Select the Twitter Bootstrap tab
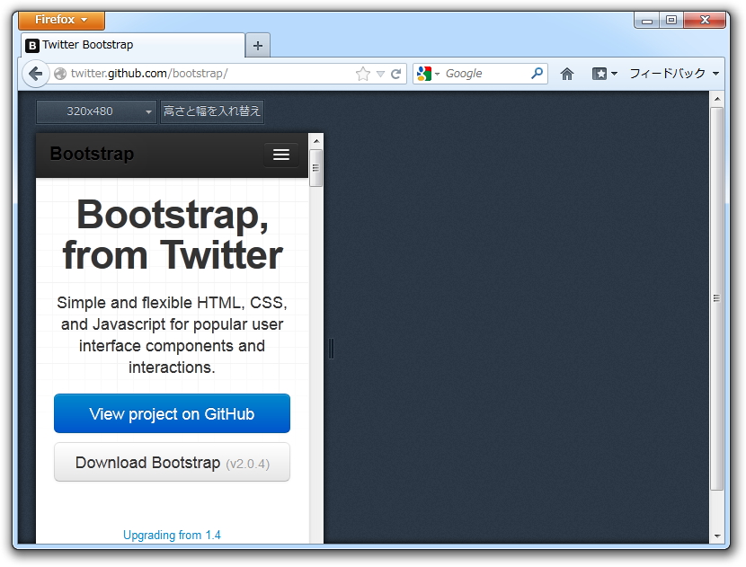 133,45
